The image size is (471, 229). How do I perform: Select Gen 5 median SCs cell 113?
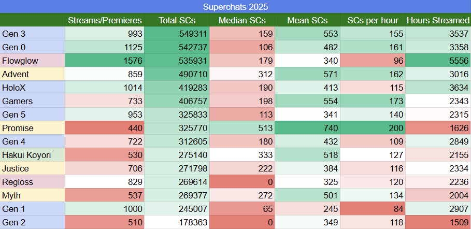click(x=242, y=115)
